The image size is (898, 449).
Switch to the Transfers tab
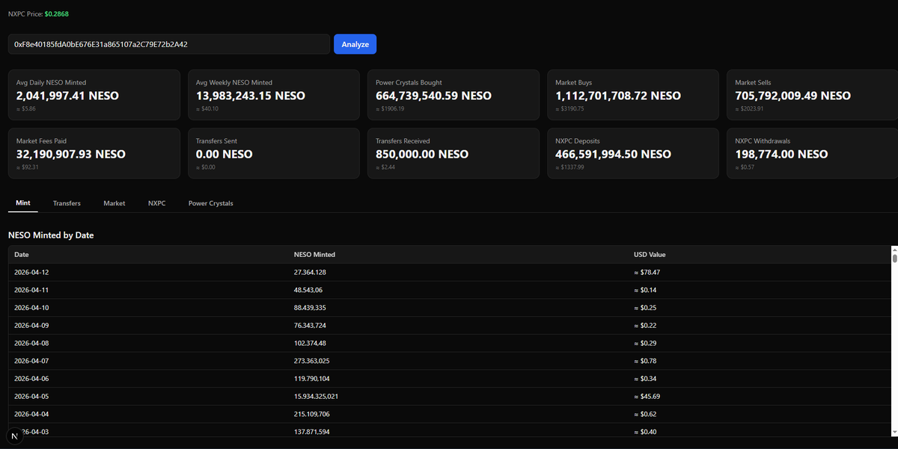(x=67, y=202)
